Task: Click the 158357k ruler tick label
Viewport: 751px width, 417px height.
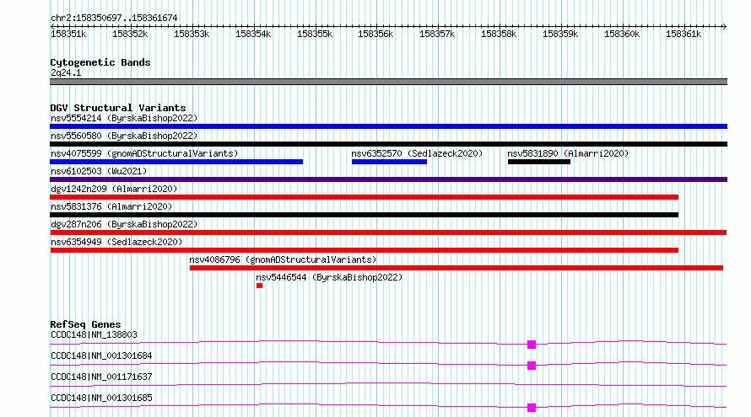Action: (437, 34)
